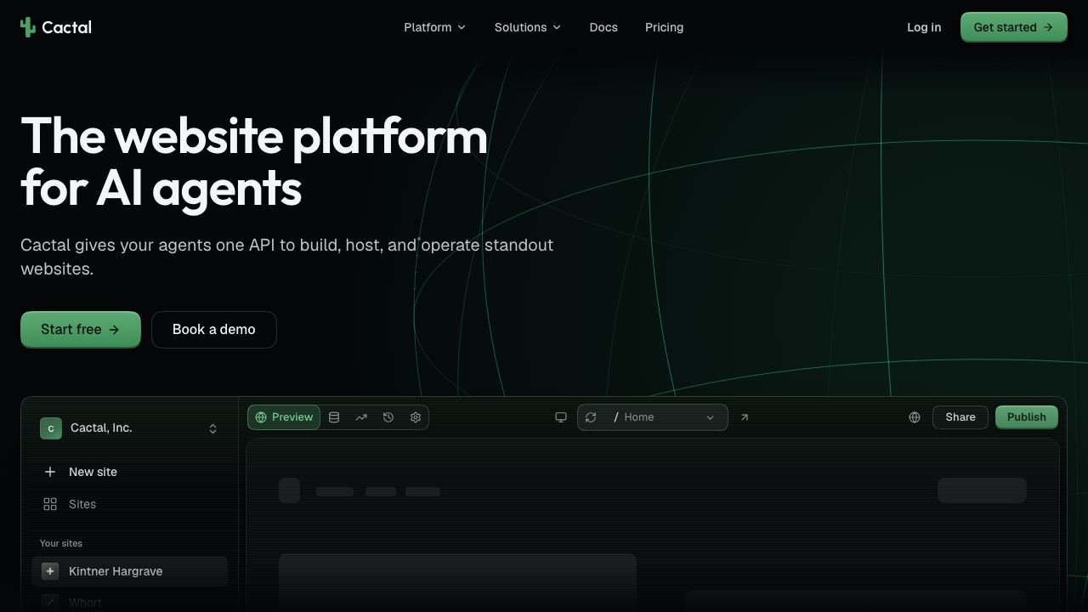1088x612 pixels.
Task: Click the Get started button
Action: click(1013, 27)
